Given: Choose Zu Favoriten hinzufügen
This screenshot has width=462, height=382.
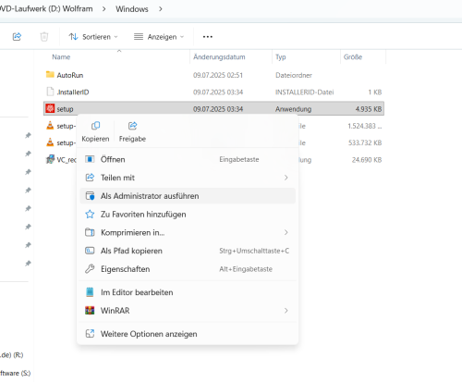Looking at the screenshot, I should (x=188, y=214).
